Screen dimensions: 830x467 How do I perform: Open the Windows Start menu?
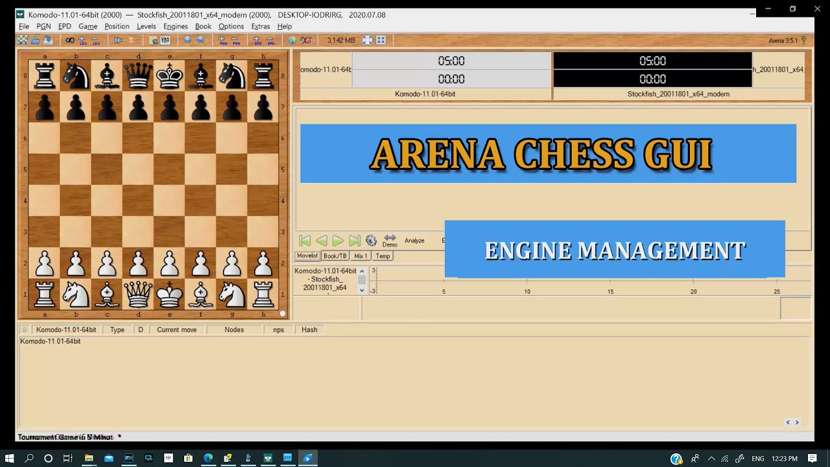10,458
